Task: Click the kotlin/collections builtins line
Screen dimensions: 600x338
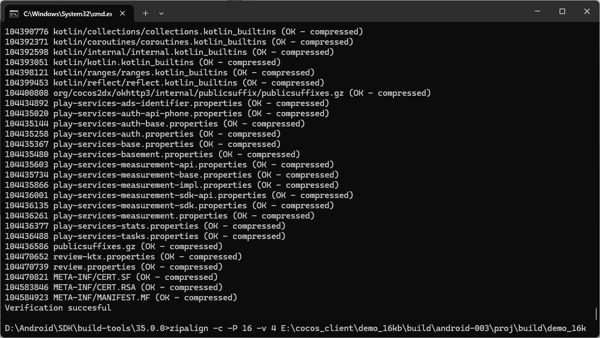Action: click(x=184, y=32)
